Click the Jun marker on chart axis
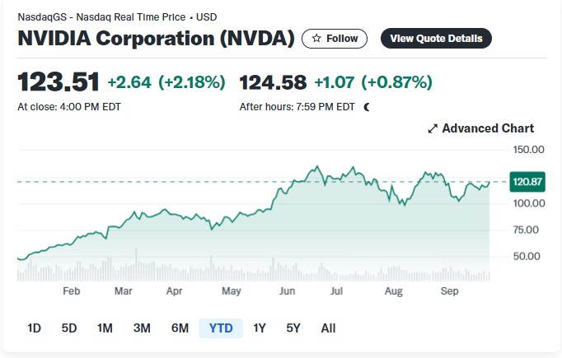Viewport: 562px width, 358px height. point(287,291)
